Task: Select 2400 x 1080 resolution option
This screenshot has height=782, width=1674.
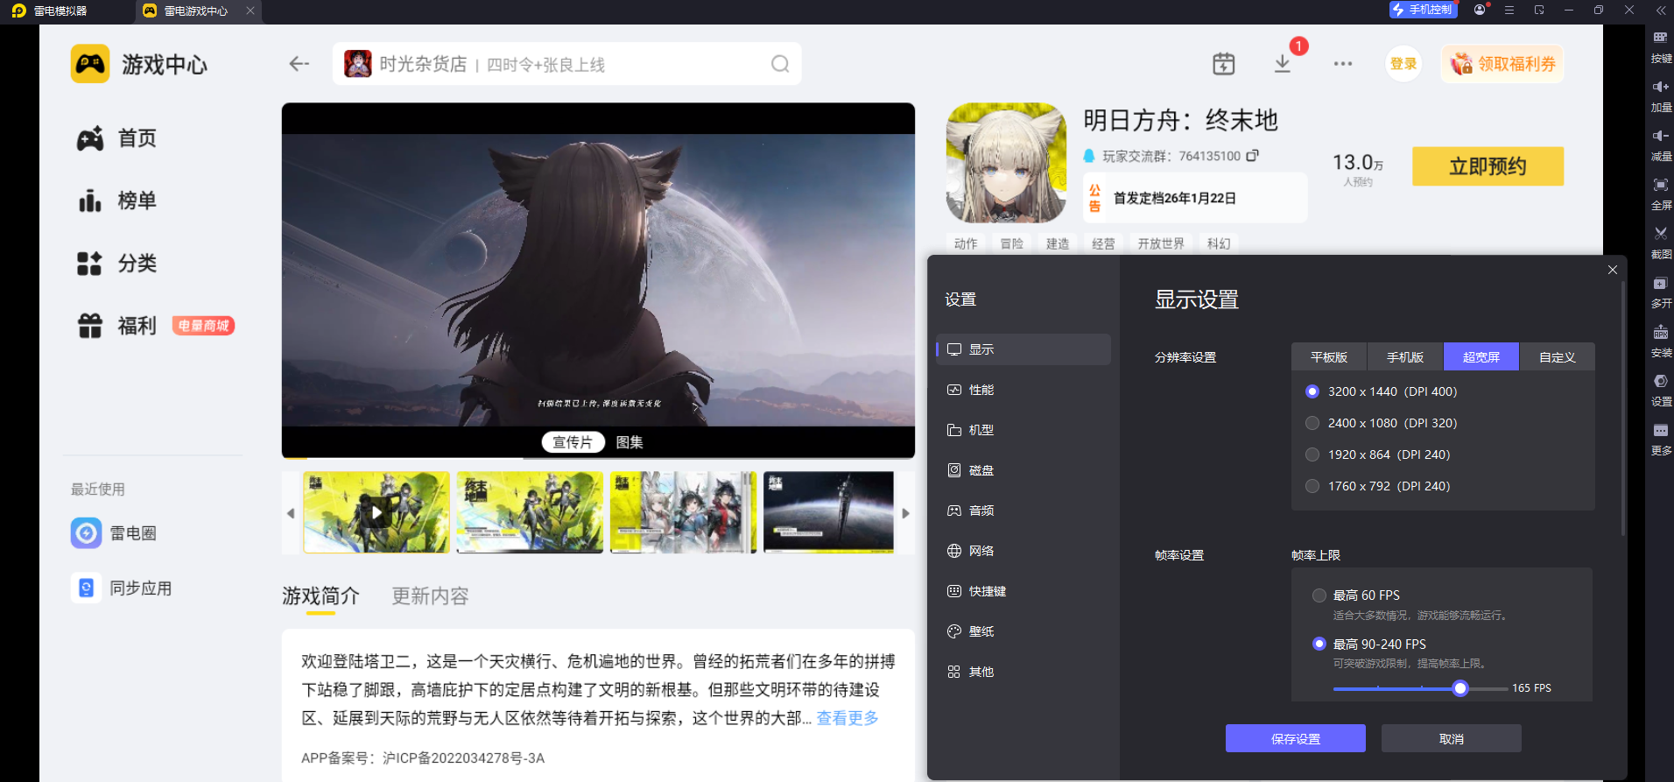Action: pyautogui.click(x=1312, y=423)
